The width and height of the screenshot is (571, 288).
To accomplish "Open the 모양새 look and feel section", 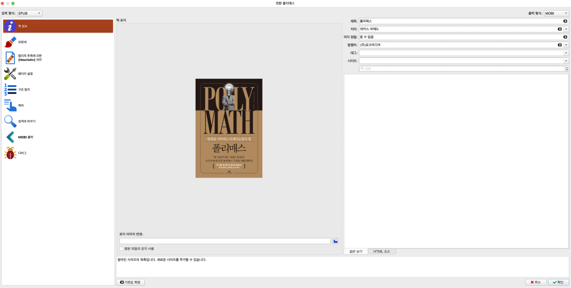I will [x=59, y=42].
